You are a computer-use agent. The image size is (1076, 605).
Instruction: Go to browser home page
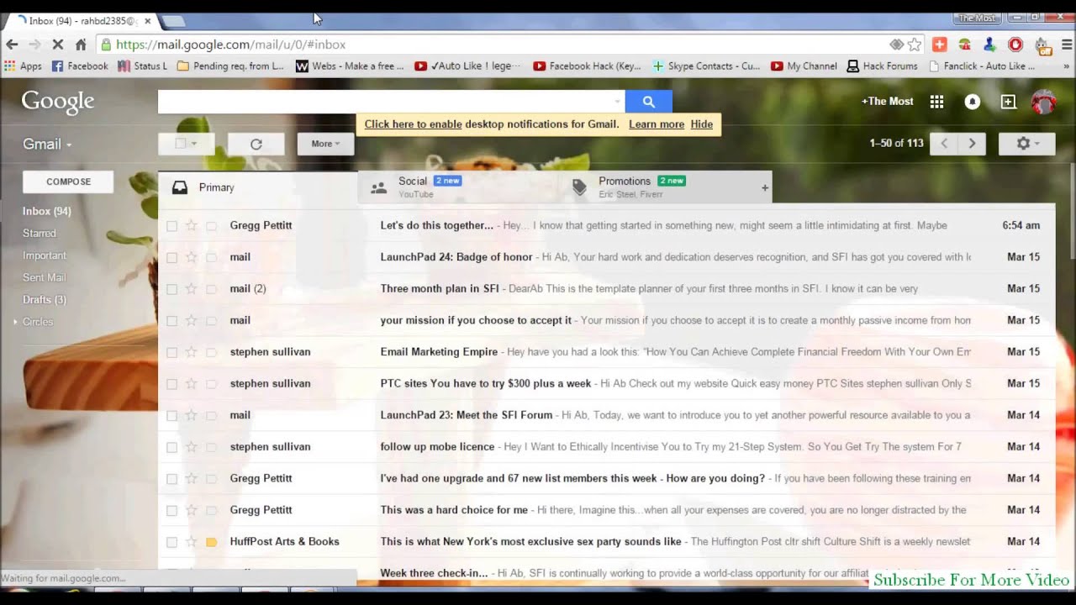81,45
